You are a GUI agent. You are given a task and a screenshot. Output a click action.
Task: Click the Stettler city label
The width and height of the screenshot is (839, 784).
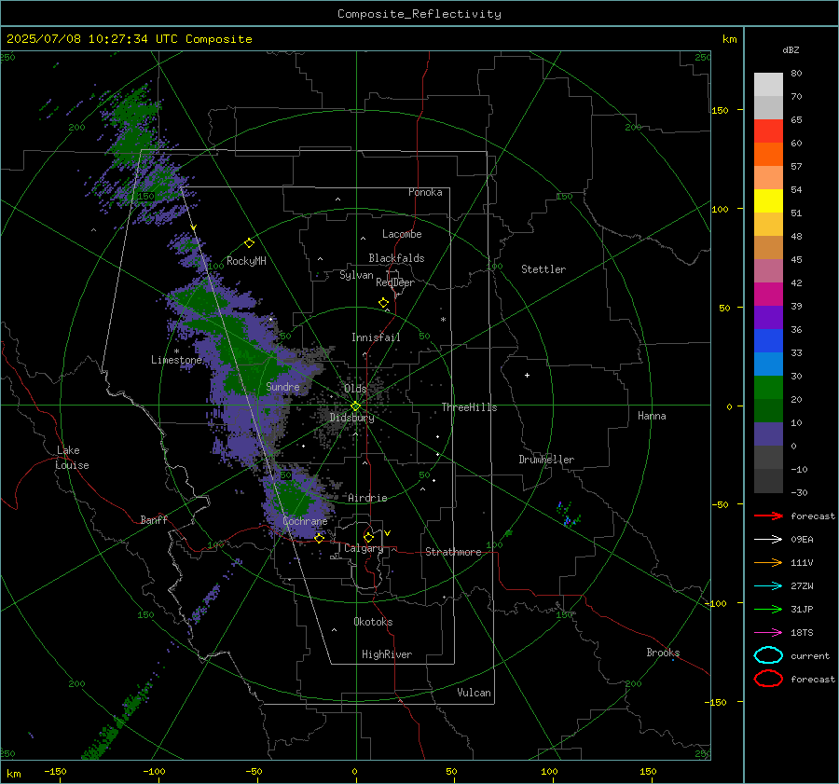tap(543, 269)
